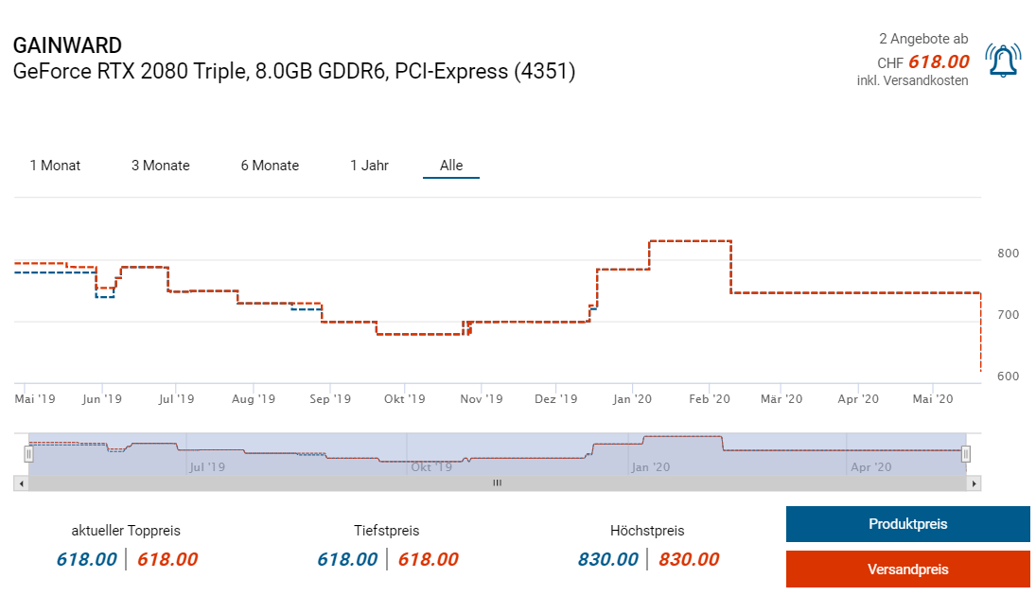Click the blue 618.00 under Tiefstpreis

point(347,560)
